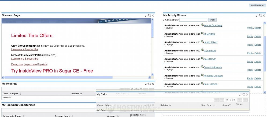Image resolution: width=267 pixels, height=117 pixels.
Task: Focus the activity stream post text field
Action: pyautogui.click(x=193, y=20)
